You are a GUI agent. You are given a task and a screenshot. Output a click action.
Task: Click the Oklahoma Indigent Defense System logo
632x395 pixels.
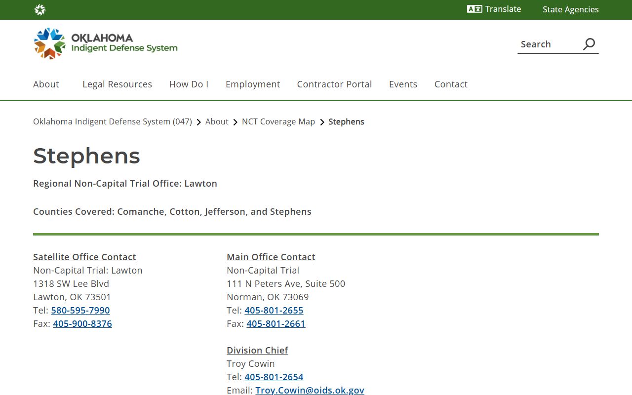coord(106,43)
